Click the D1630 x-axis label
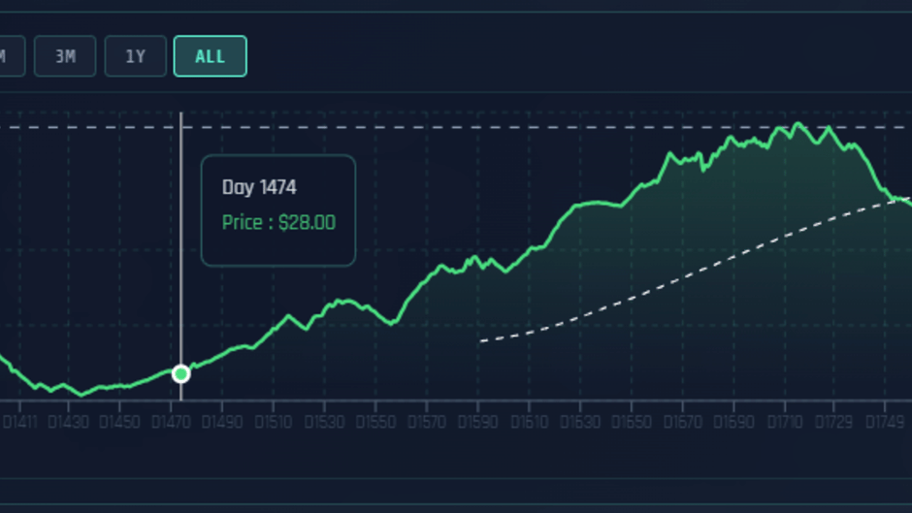912x513 pixels. (x=579, y=423)
